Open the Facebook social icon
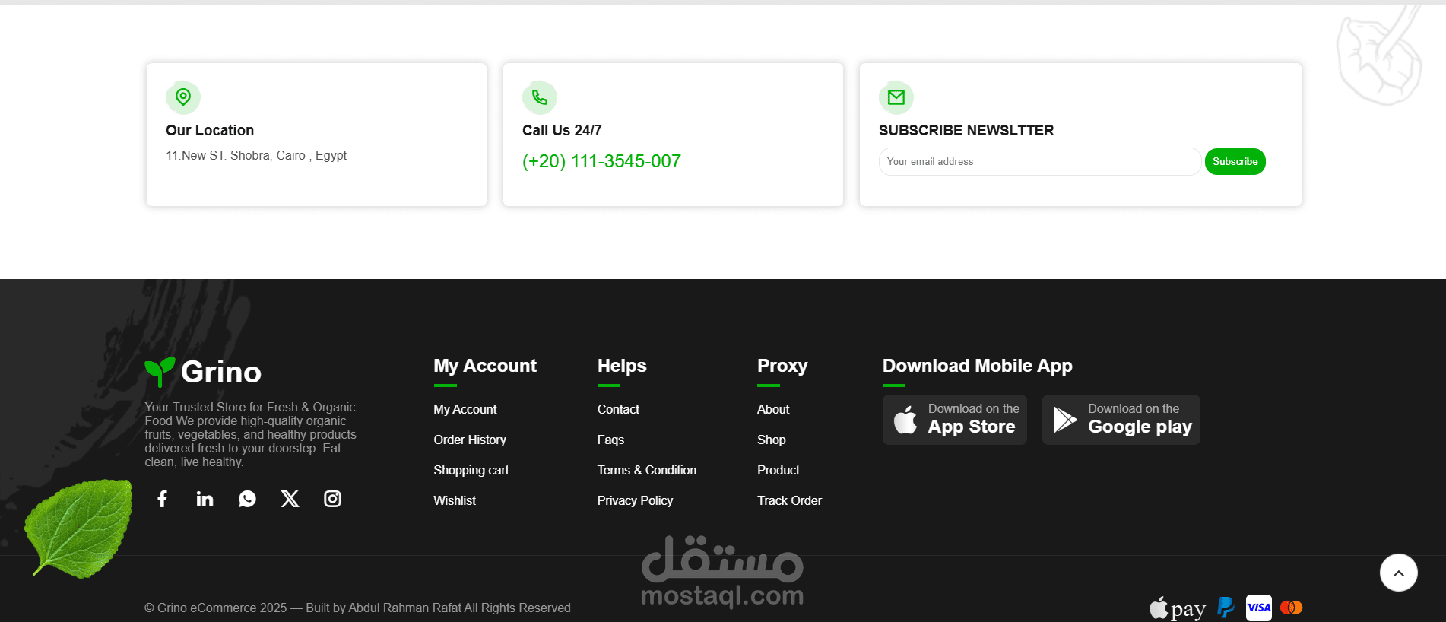The width and height of the screenshot is (1446, 622). click(162, 499)
